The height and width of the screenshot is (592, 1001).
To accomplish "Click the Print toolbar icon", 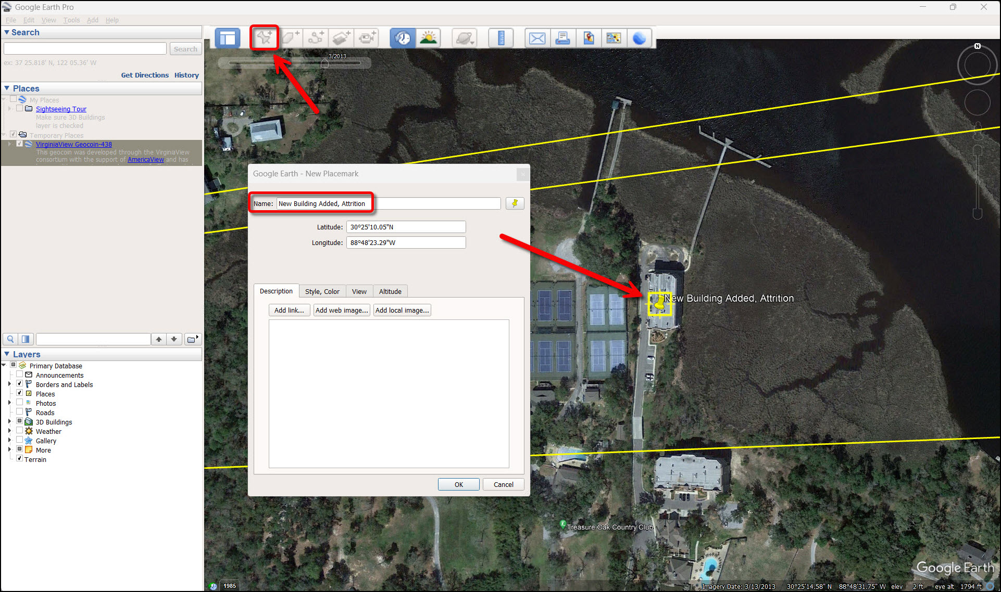I will pyautogui.click(x=562, y=38).
